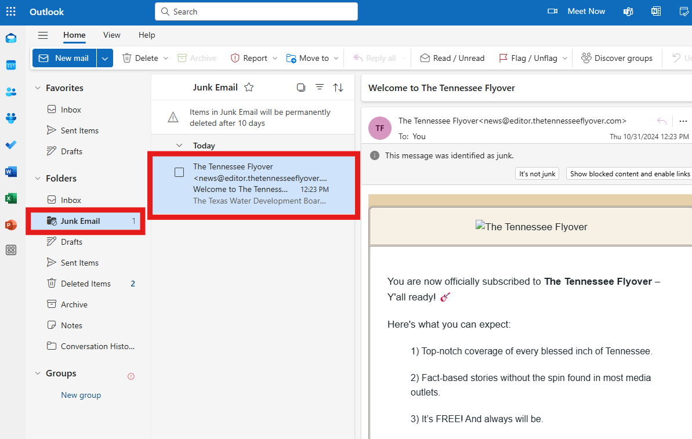Open the To Do checkmark app
Viewport: 692px width, 439px height.
pyautogui.click(x=11, y=145)
